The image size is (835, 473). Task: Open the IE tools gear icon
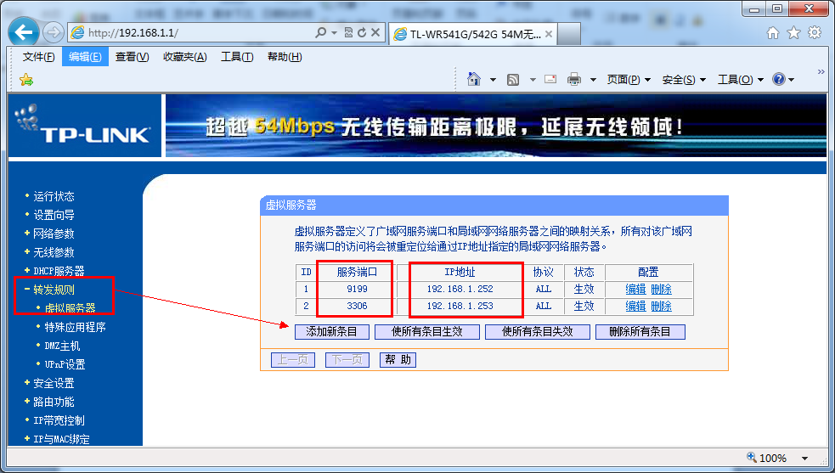(815, 33)
